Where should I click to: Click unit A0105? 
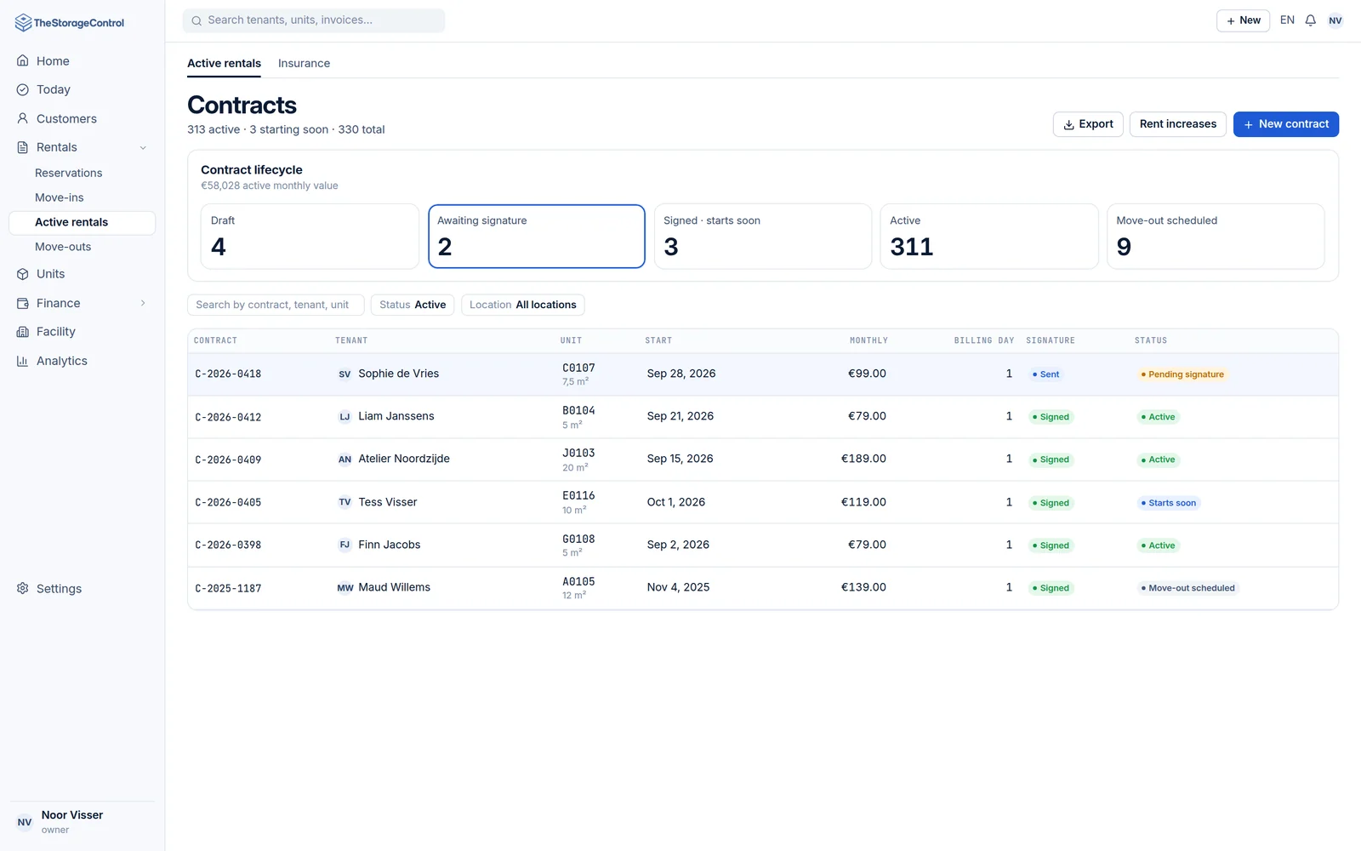(578, 582)
